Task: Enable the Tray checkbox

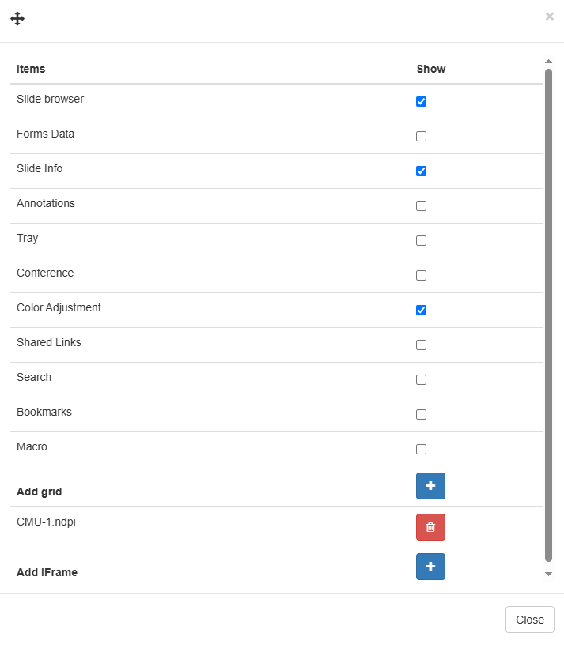Action: click(422, 241)
